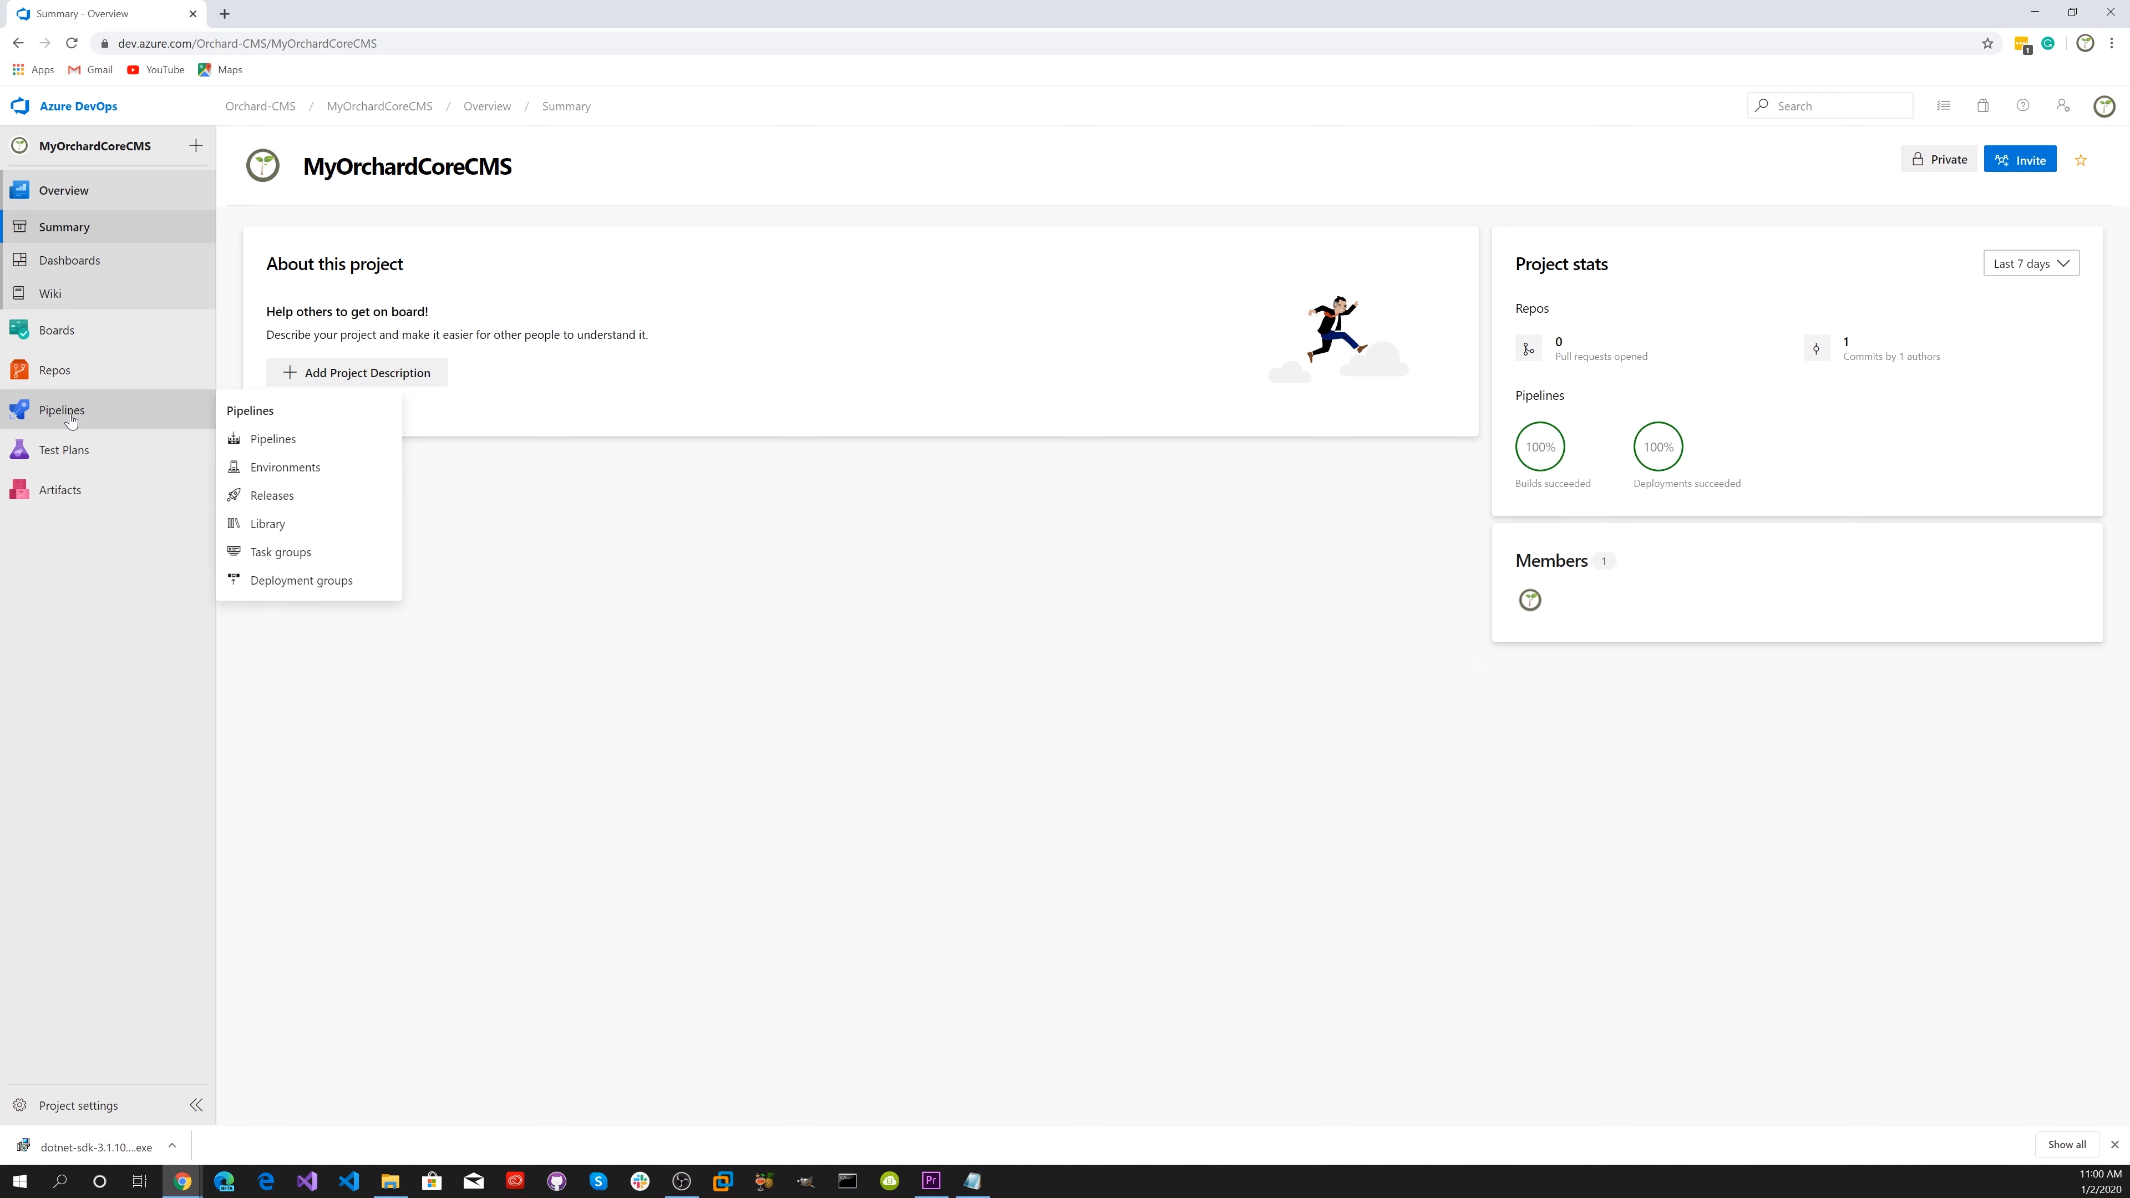Click the project logo next to title
The width and height of the screenshot is (2130, 1198).
[x=263, y=165]
